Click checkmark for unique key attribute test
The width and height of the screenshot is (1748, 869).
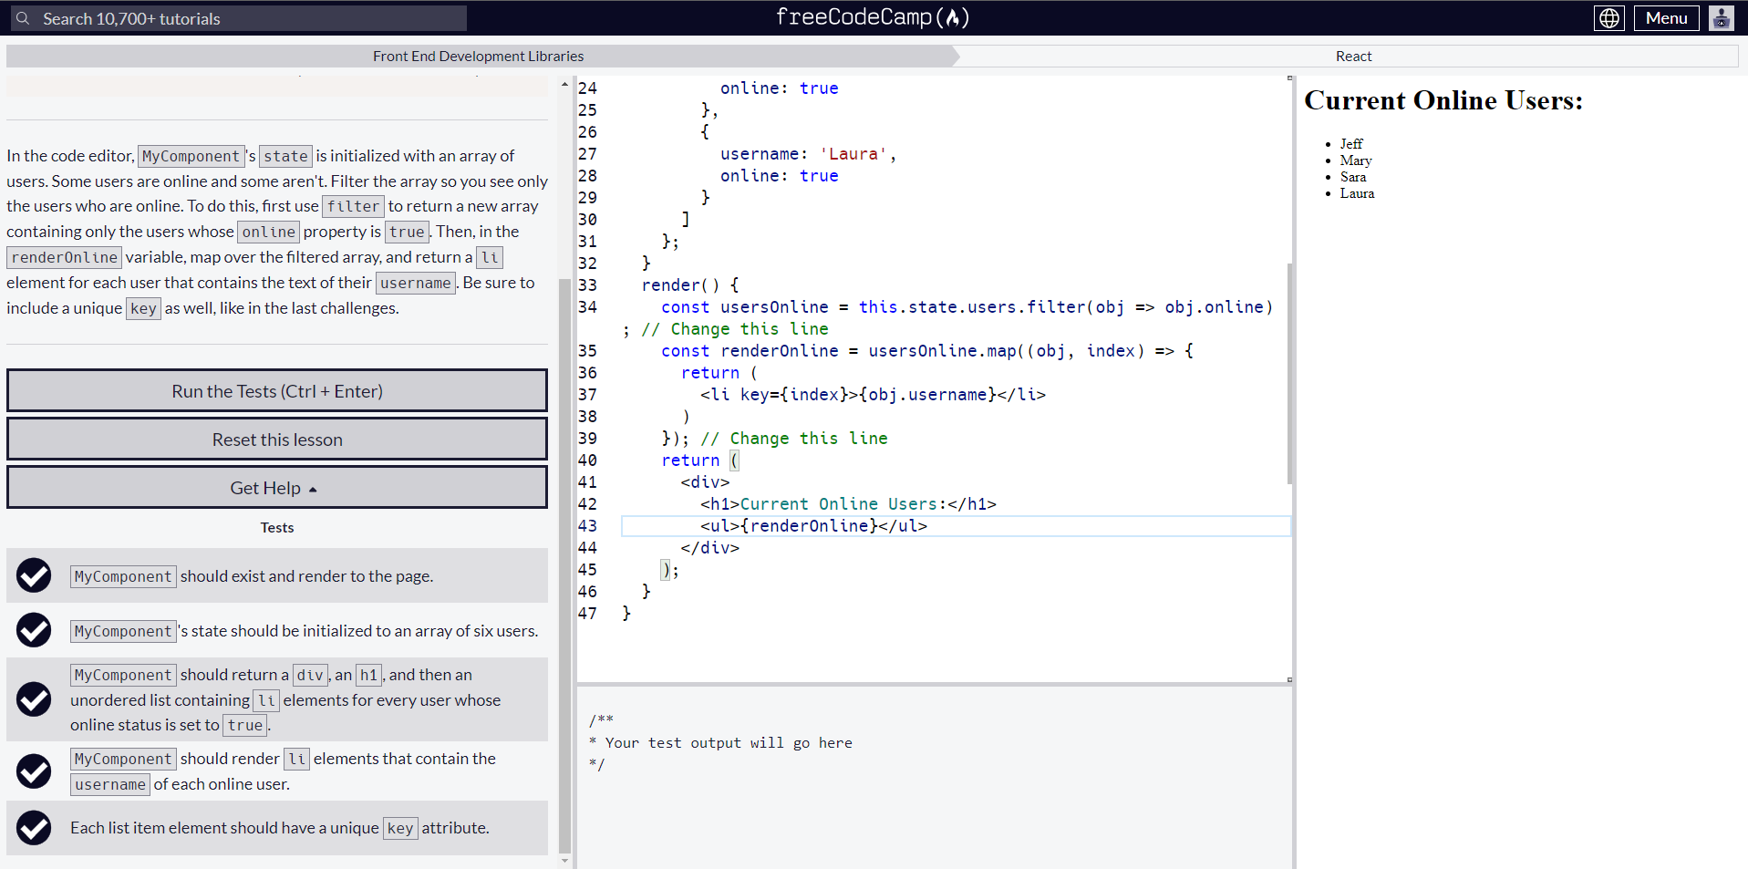[x=34, y=828]
